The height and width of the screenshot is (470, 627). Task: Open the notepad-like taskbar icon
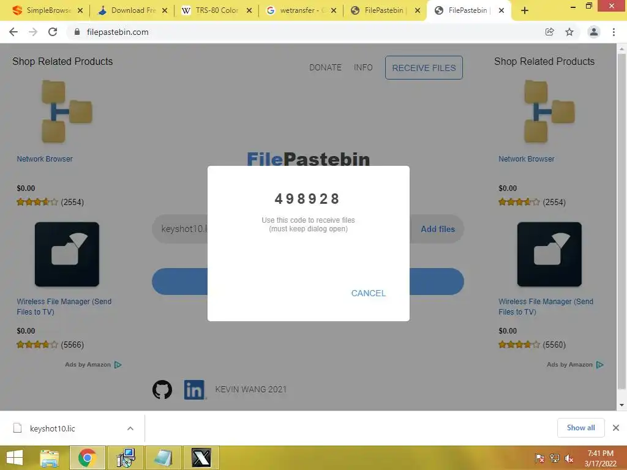tap(163, 458)
